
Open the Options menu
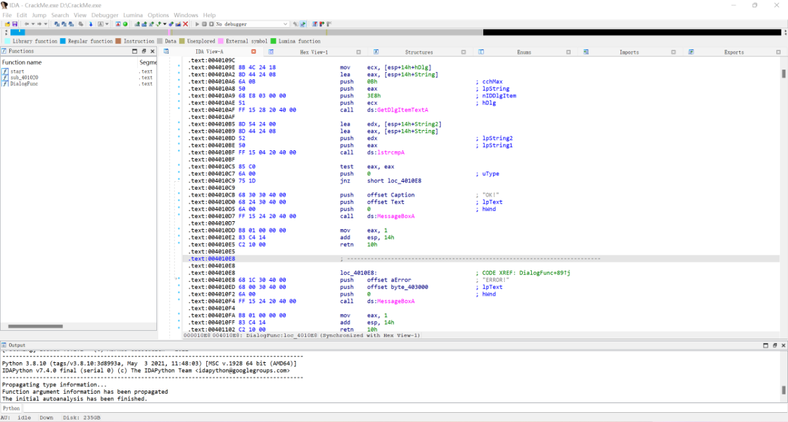(x=158, y=15)
